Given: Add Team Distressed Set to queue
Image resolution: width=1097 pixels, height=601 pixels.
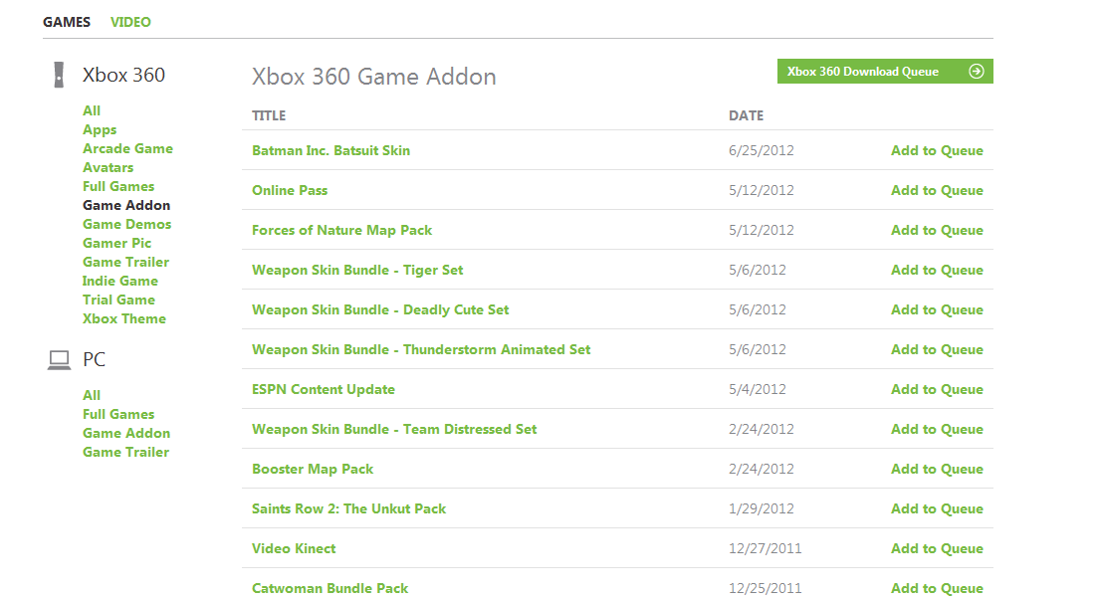Looking at the screenshot, I should (x=937, y=430).
